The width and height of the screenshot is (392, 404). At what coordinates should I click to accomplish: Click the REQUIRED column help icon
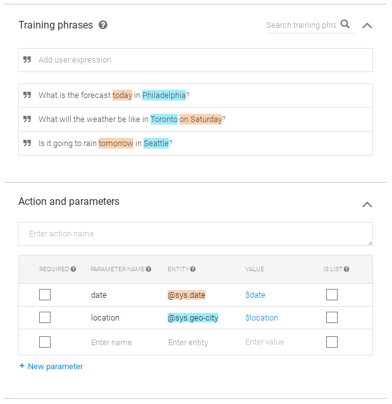click(x=73, y=269)
